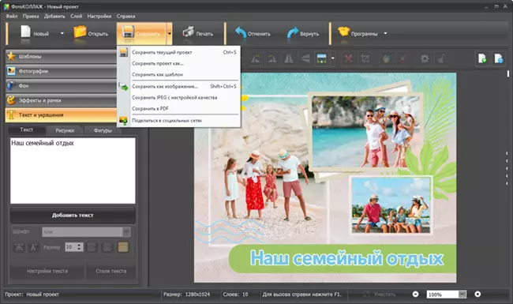Switch to the Фигуры tab
513x304 pixels.
pyautogui.click(x=103, y=130)
